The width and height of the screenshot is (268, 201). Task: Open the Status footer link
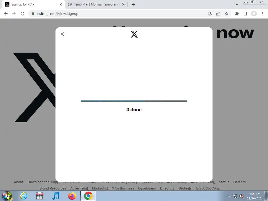(x=224, y=182)
